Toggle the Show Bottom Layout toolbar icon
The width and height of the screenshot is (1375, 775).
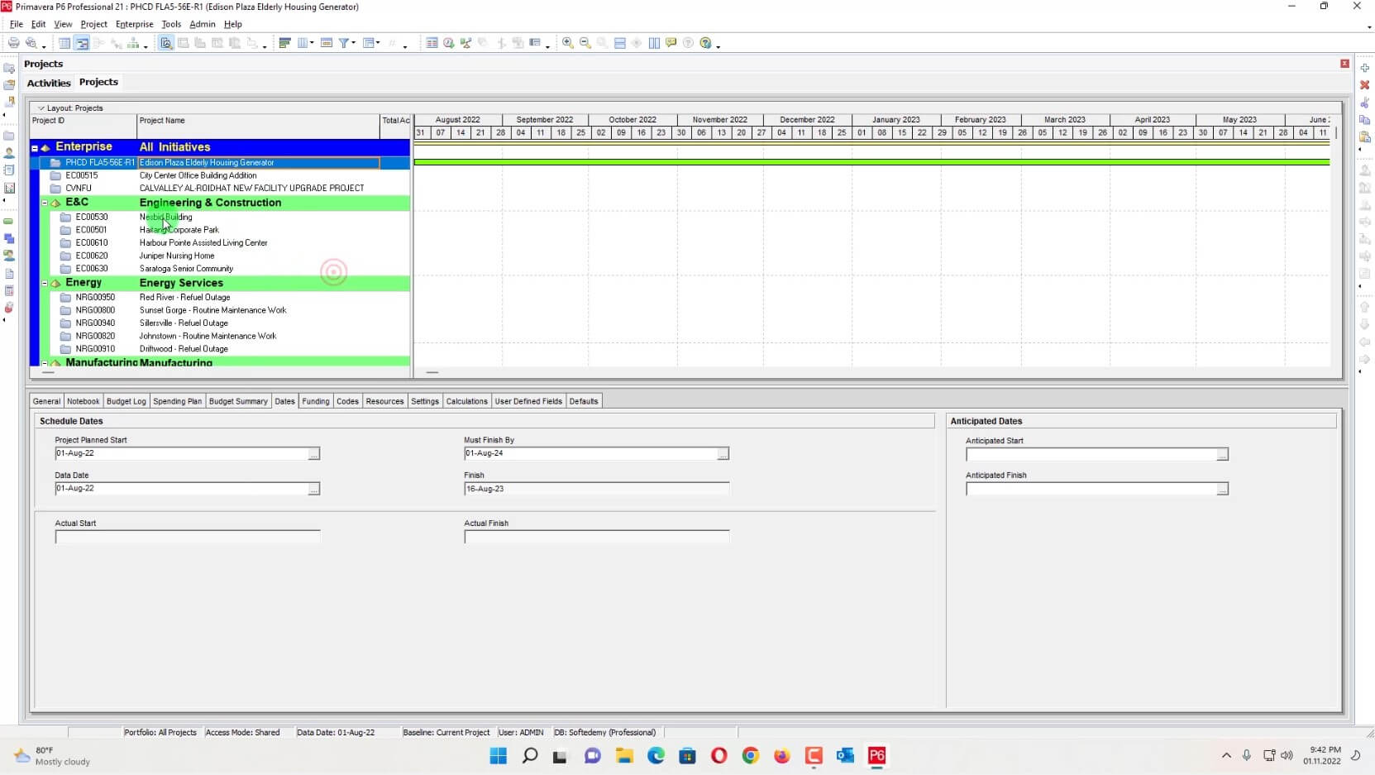point(619,43)
